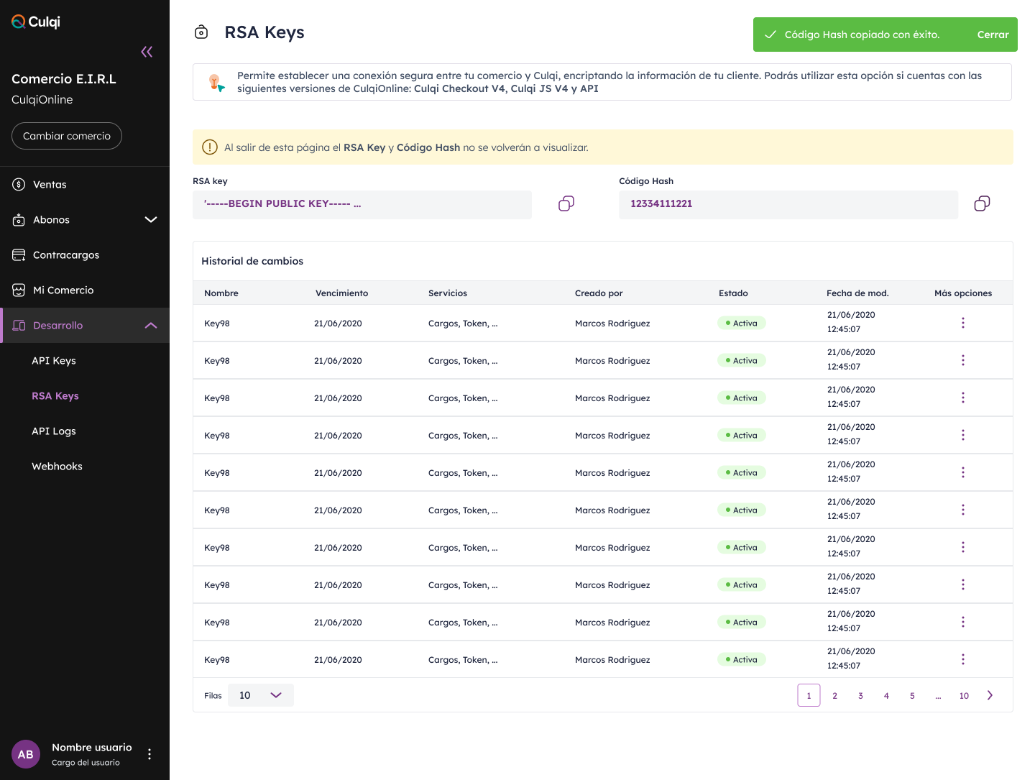Open more options for last Key98 row
This screenshot has height=780, width=1035.
point(963,660)
